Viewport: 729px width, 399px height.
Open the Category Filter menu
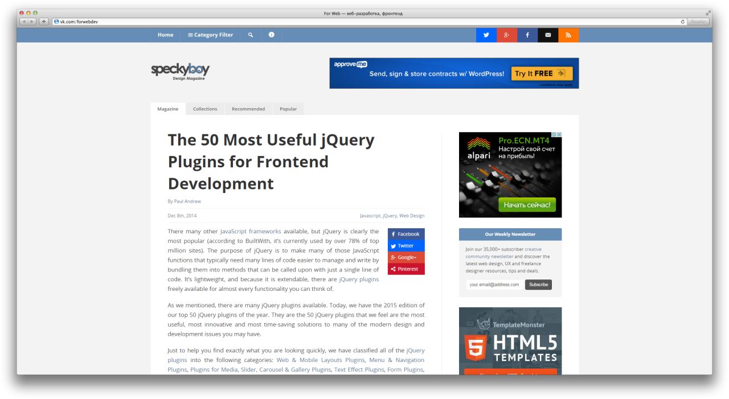[x=211, y=35]
